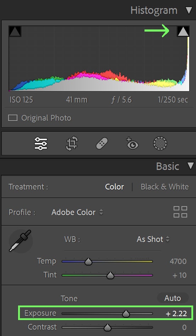Image resolution: width=196 pixels, height=336 pixels.
Task: Activate the Red Eye correction tool
Action: click(132, 143)
